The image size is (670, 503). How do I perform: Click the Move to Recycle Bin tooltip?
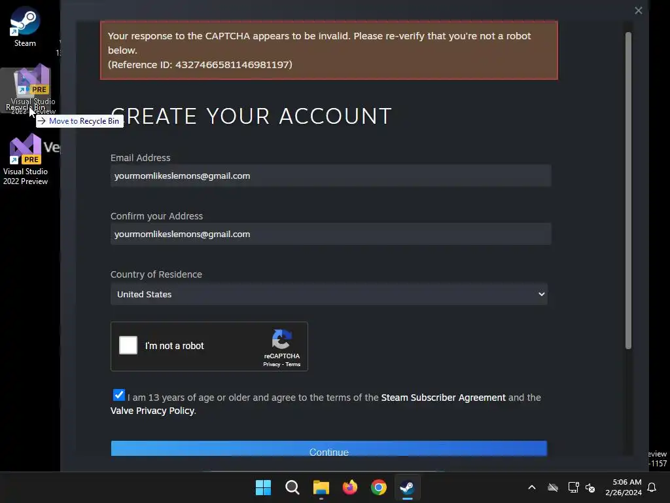tap(80, 121)
